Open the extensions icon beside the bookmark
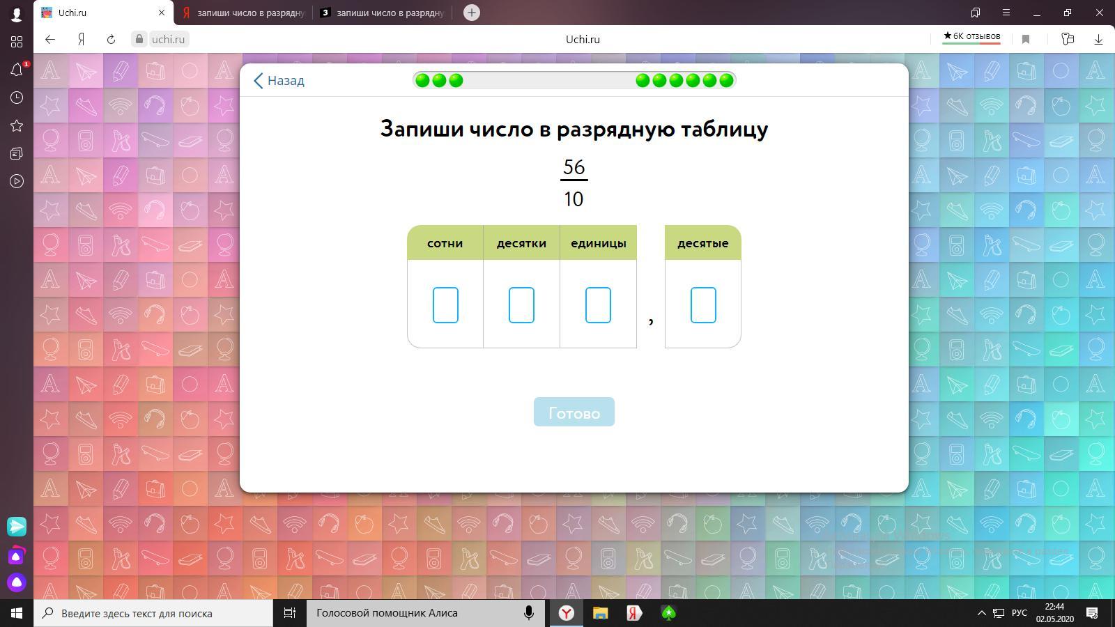Image resolution: width=1115 pixels, height=627 pixels. [x=1068, y=39]
